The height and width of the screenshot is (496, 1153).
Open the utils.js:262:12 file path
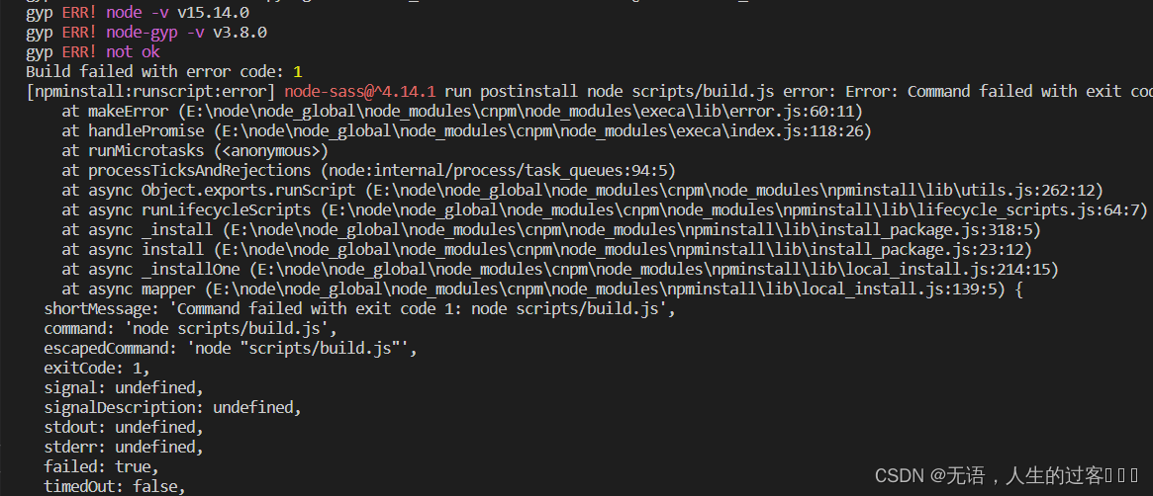pos(734,190)
